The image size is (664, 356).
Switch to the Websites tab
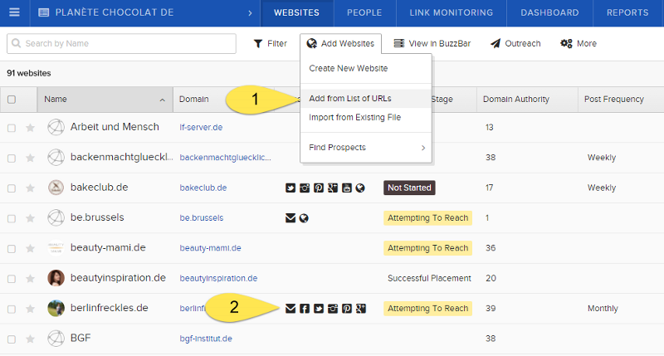pos(296,12)
